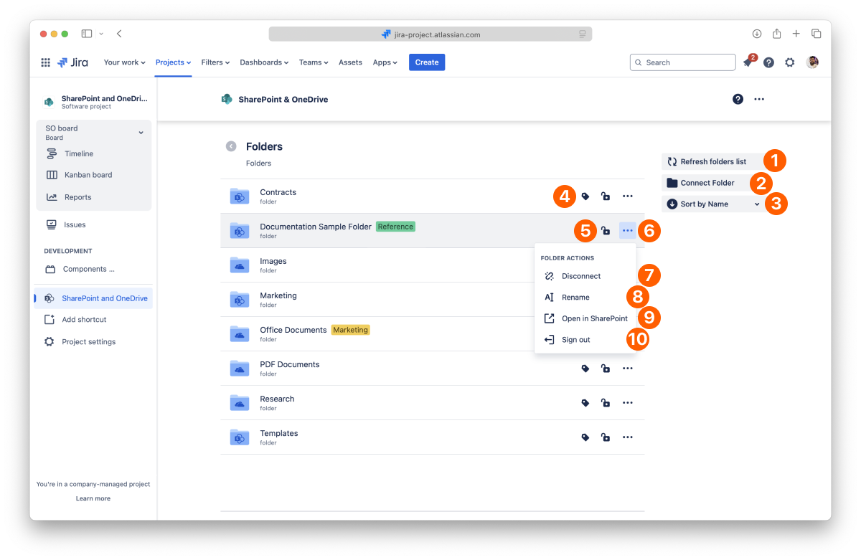The width and height of the screenshot is (861, 560).
Task: Open Kanban board in the sidebar
Action: click(88, 175)
